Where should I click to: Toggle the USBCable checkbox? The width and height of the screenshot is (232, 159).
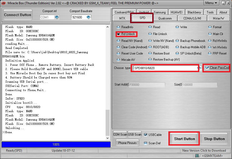(146, 135)
